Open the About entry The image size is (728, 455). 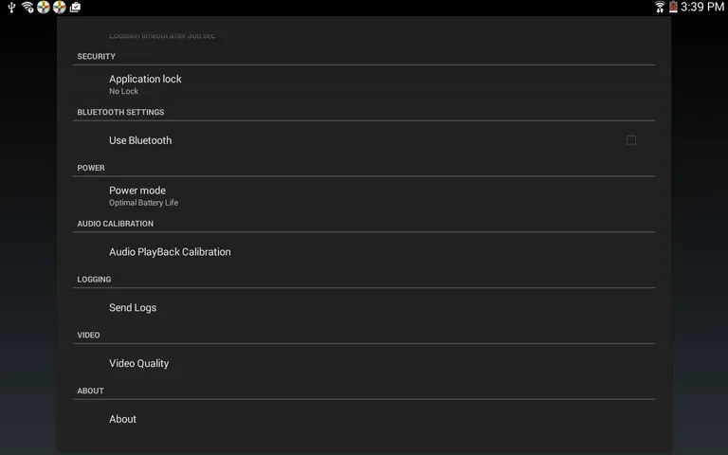coord(123,419)
